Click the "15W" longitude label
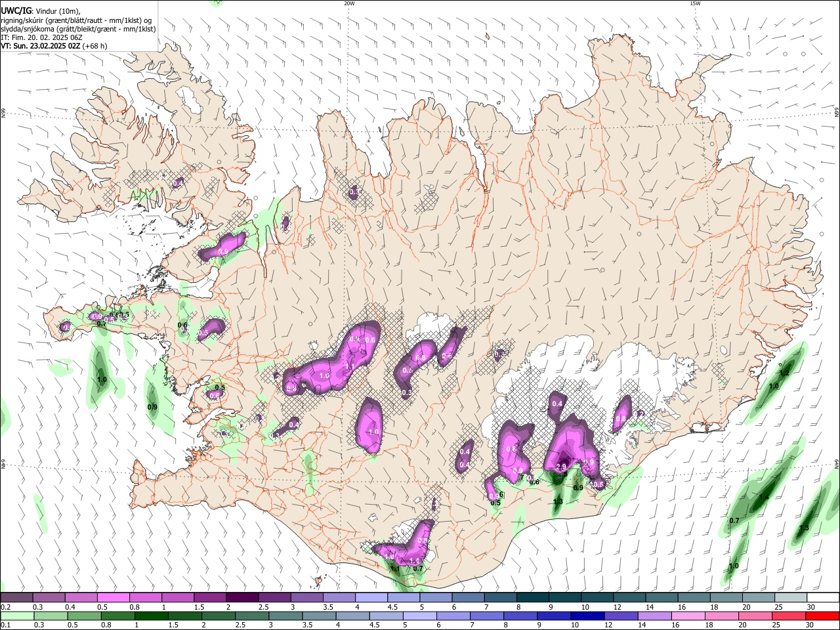840x630 pixels. (x=695, y=3)
